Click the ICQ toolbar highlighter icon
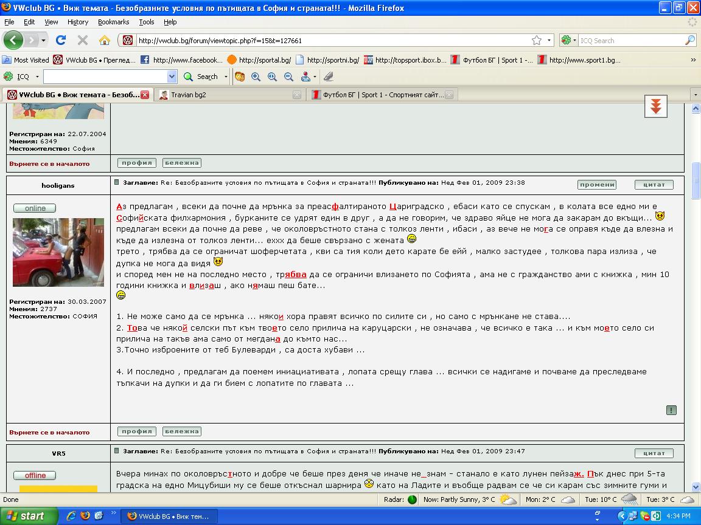Viewport: 701px width, 525px height. click(329, 77)
